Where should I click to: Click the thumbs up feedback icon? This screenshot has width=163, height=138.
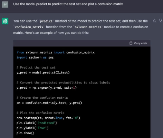click(154, 21)
